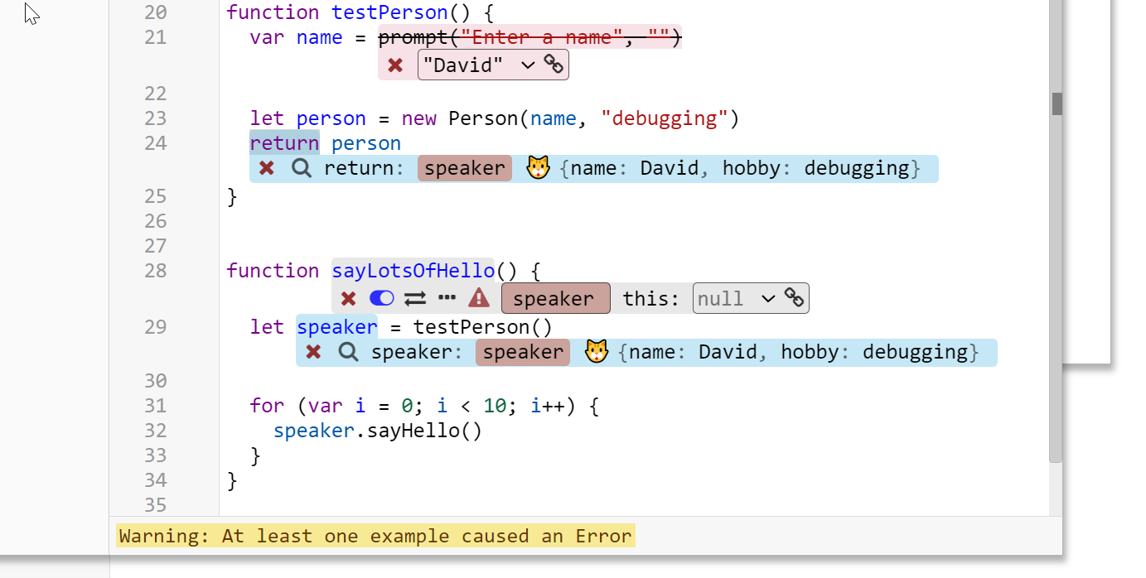Remove the sayLotsOfHello example
Viewport: 1146px width, 578px height.
pyautogui.click(x=348, y=298)
